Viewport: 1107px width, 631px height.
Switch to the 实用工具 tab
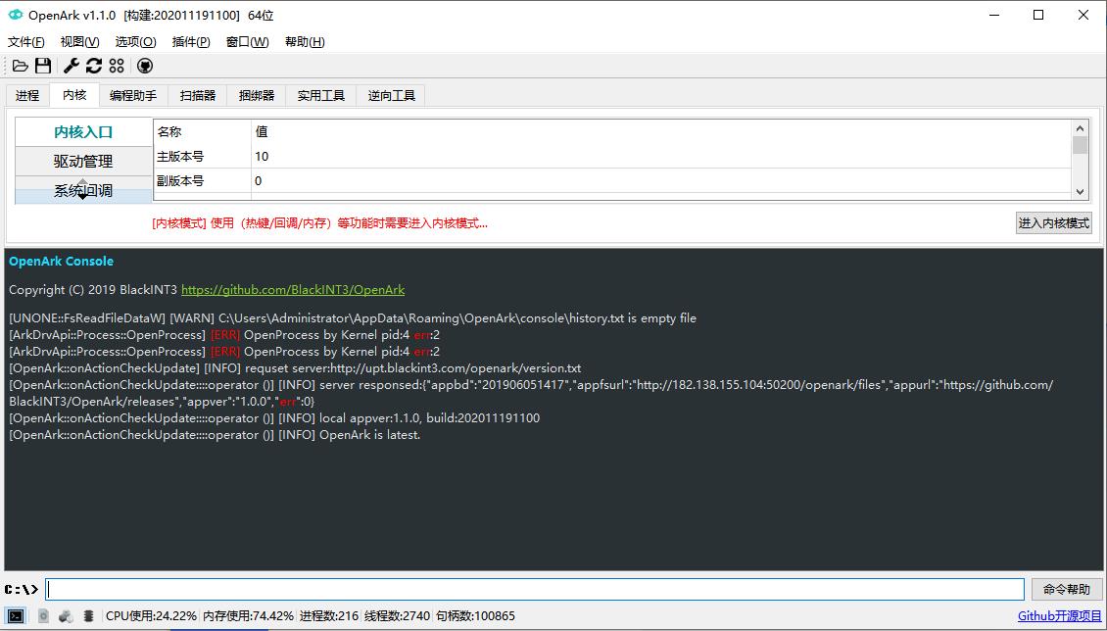pos(321,95)
